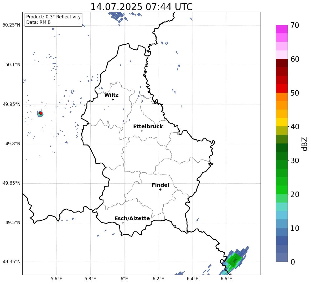Click the 49.5°N latitude label
Image resolution: width=311 pixels, height=284 pixels.
pyautogui.click(x=13, y=223)
